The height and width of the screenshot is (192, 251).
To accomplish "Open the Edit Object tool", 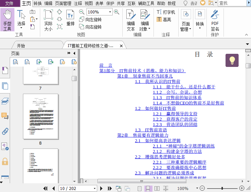I will tap(145, 20).
